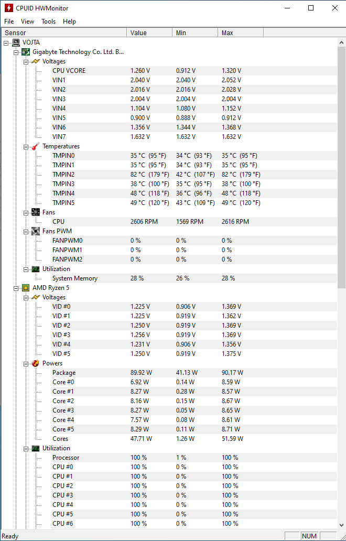Open the Tools menu
346x541 pixels.
(x=48, y=21)
